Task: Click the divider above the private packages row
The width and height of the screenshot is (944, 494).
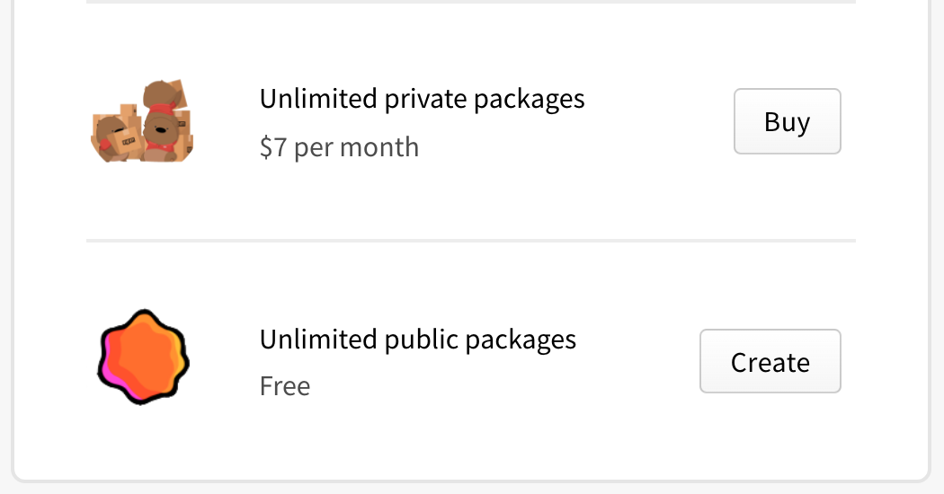Action: (471, 2)
